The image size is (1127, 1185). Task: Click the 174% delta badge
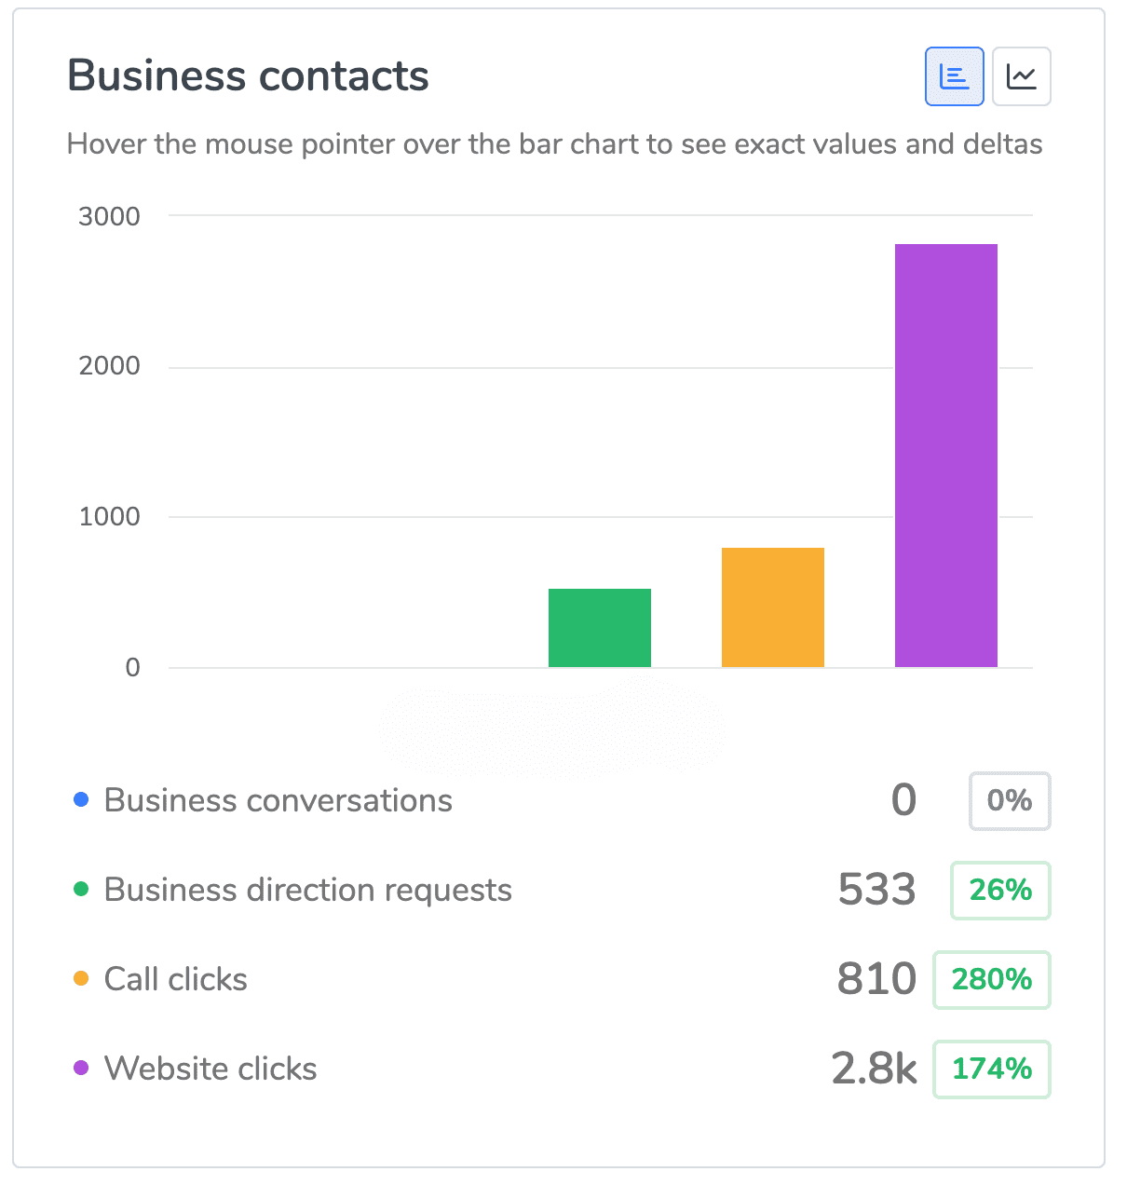pyautogui.click(x=992, y=1069)
